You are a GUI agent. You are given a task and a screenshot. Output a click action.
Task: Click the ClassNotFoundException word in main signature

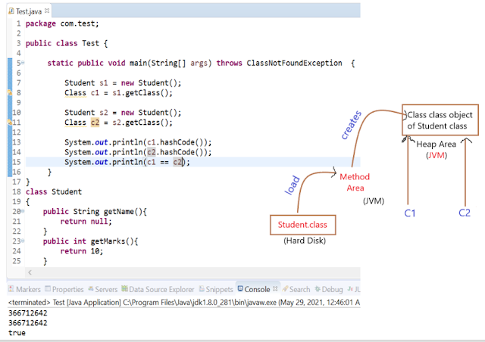294,63
